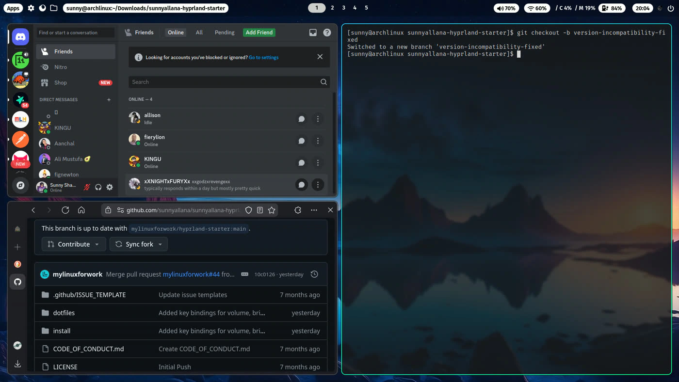679x382 pixels.
Task: Open Discord help question mark icon
Action: pyautogui.click(x=327, y=32)
